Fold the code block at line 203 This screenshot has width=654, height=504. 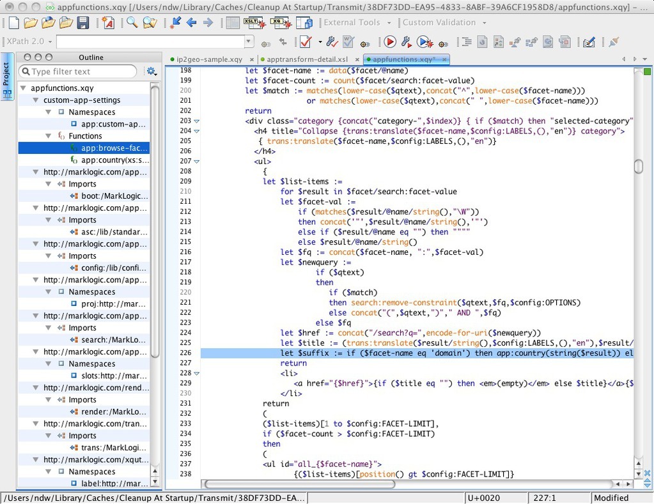coord(196,121)
